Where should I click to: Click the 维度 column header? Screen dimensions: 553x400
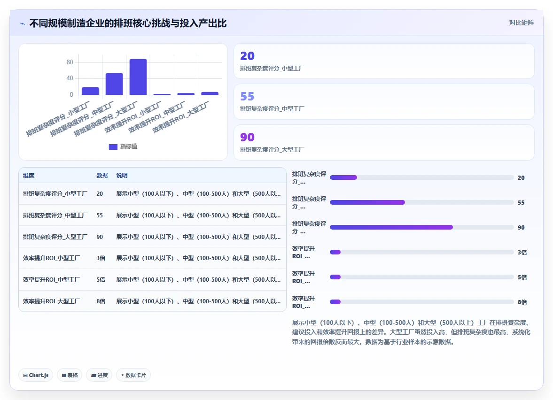pos(29,176)
